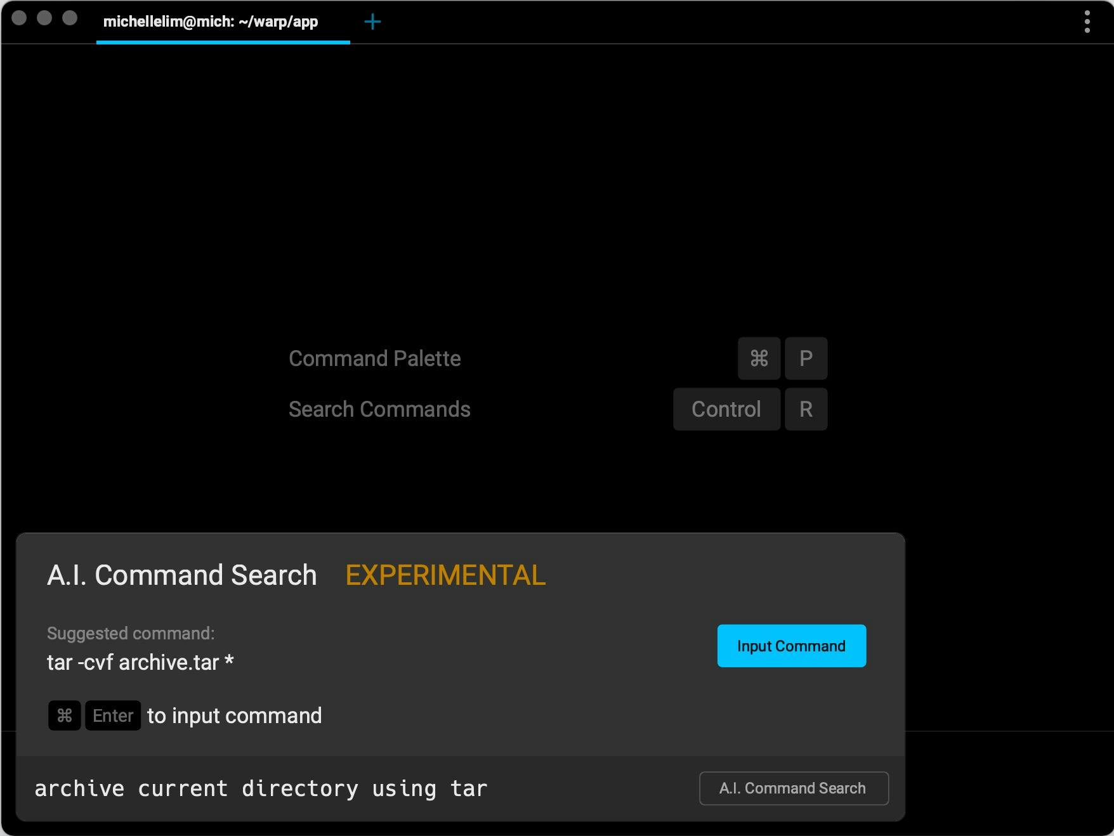The width and height of the screenshot is (1114, 836).
Task: Click the Enter key cap
Action: [113, 715]
